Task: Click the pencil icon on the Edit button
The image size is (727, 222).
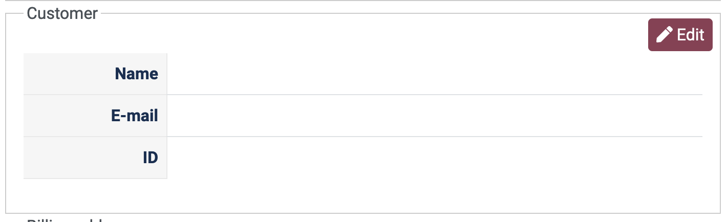Action: click(x=664, y=35)
